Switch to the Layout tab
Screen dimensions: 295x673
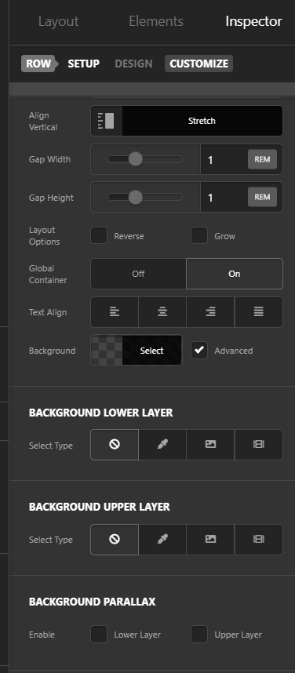pos(58,21)
